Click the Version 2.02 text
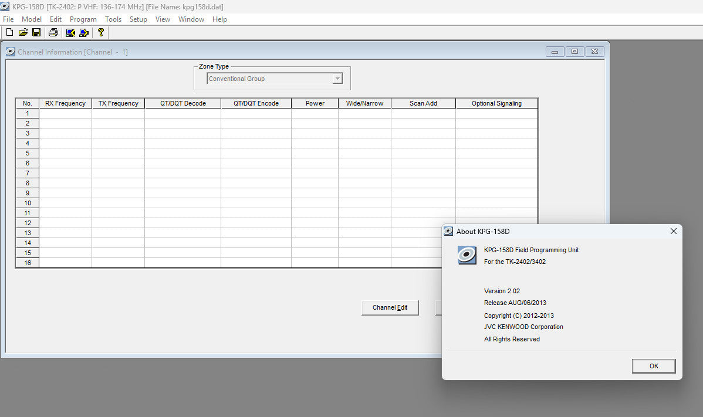The width and height of the screenshot is (703, 417). 502,291
